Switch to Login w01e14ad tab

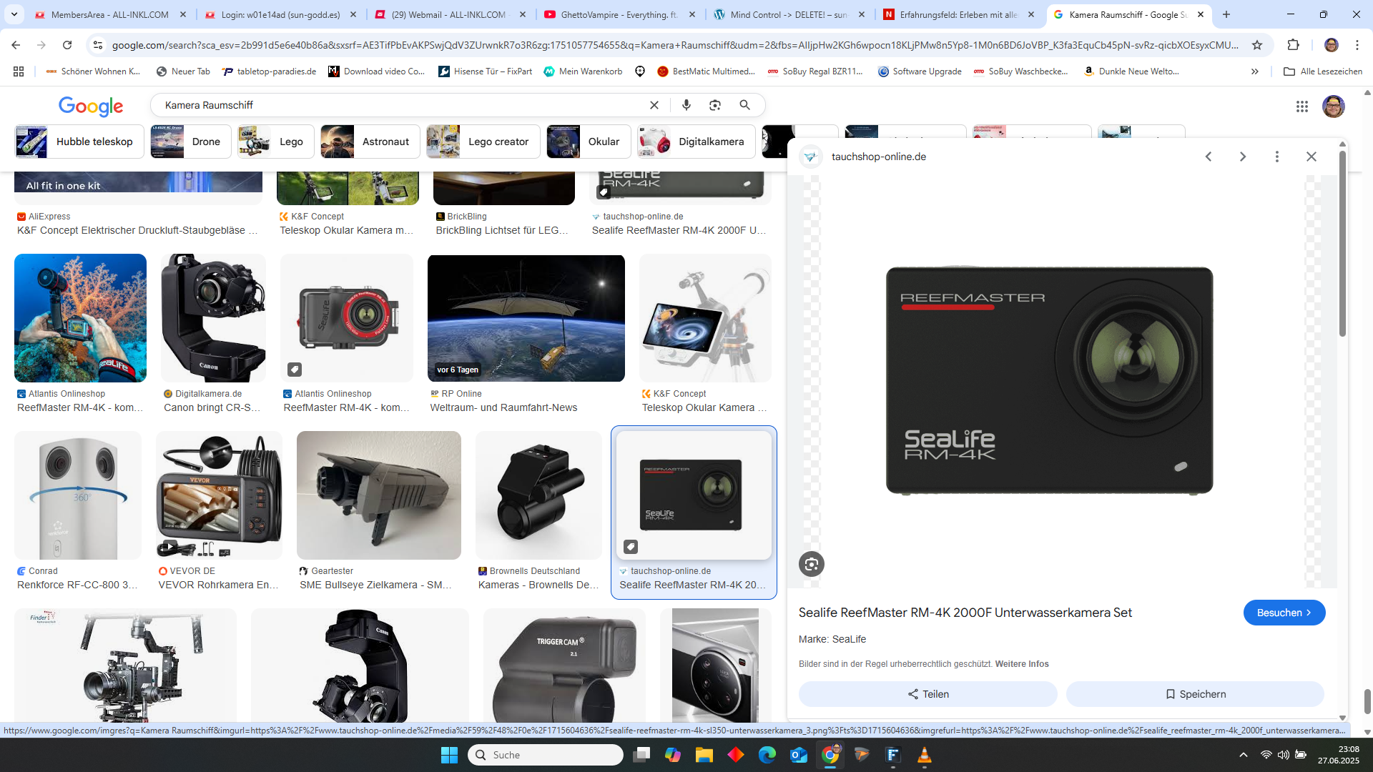pyautogui.click(x=280, y=14)
